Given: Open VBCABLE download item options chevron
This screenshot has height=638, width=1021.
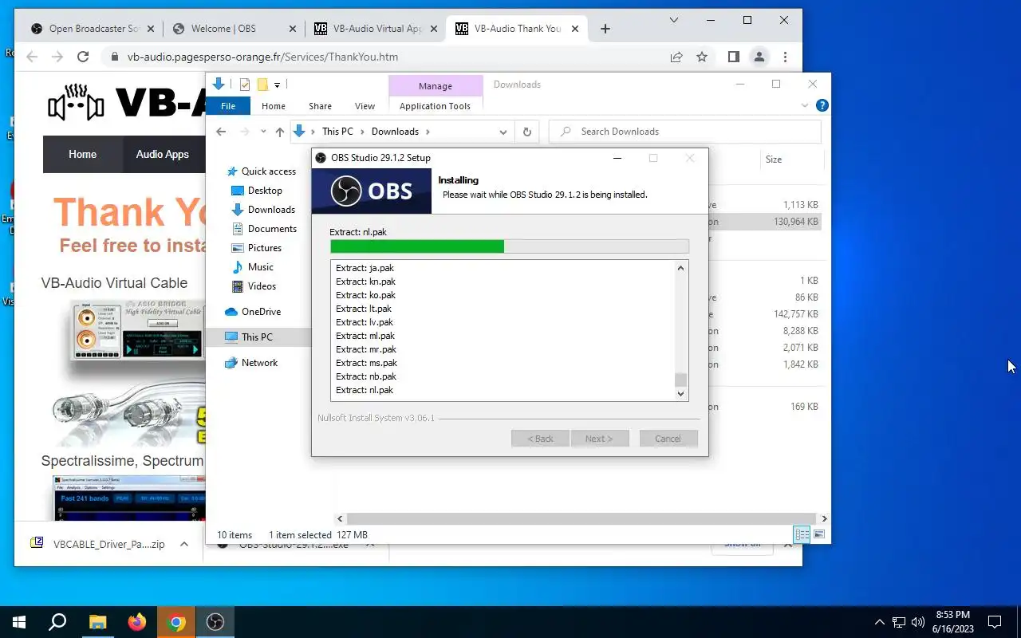Looking at the screenshot, I should tap(184, 544).
